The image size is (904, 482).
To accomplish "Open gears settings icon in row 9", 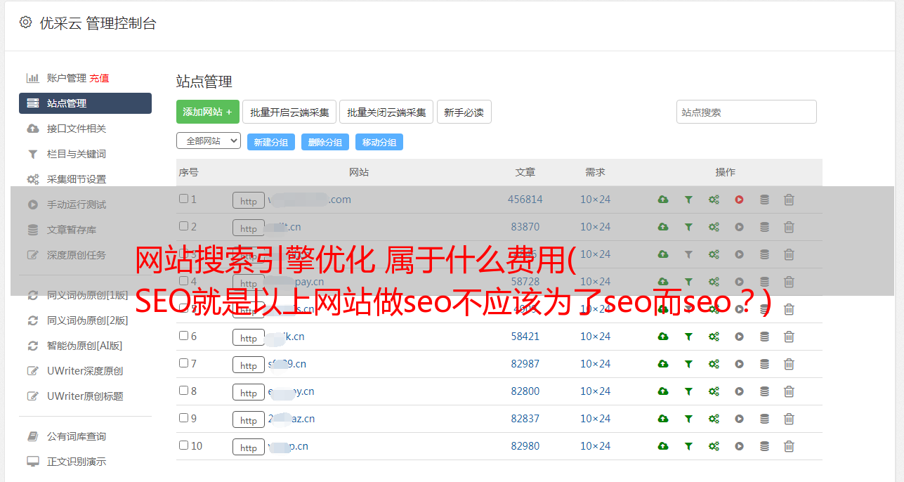I will pos(714,419).
